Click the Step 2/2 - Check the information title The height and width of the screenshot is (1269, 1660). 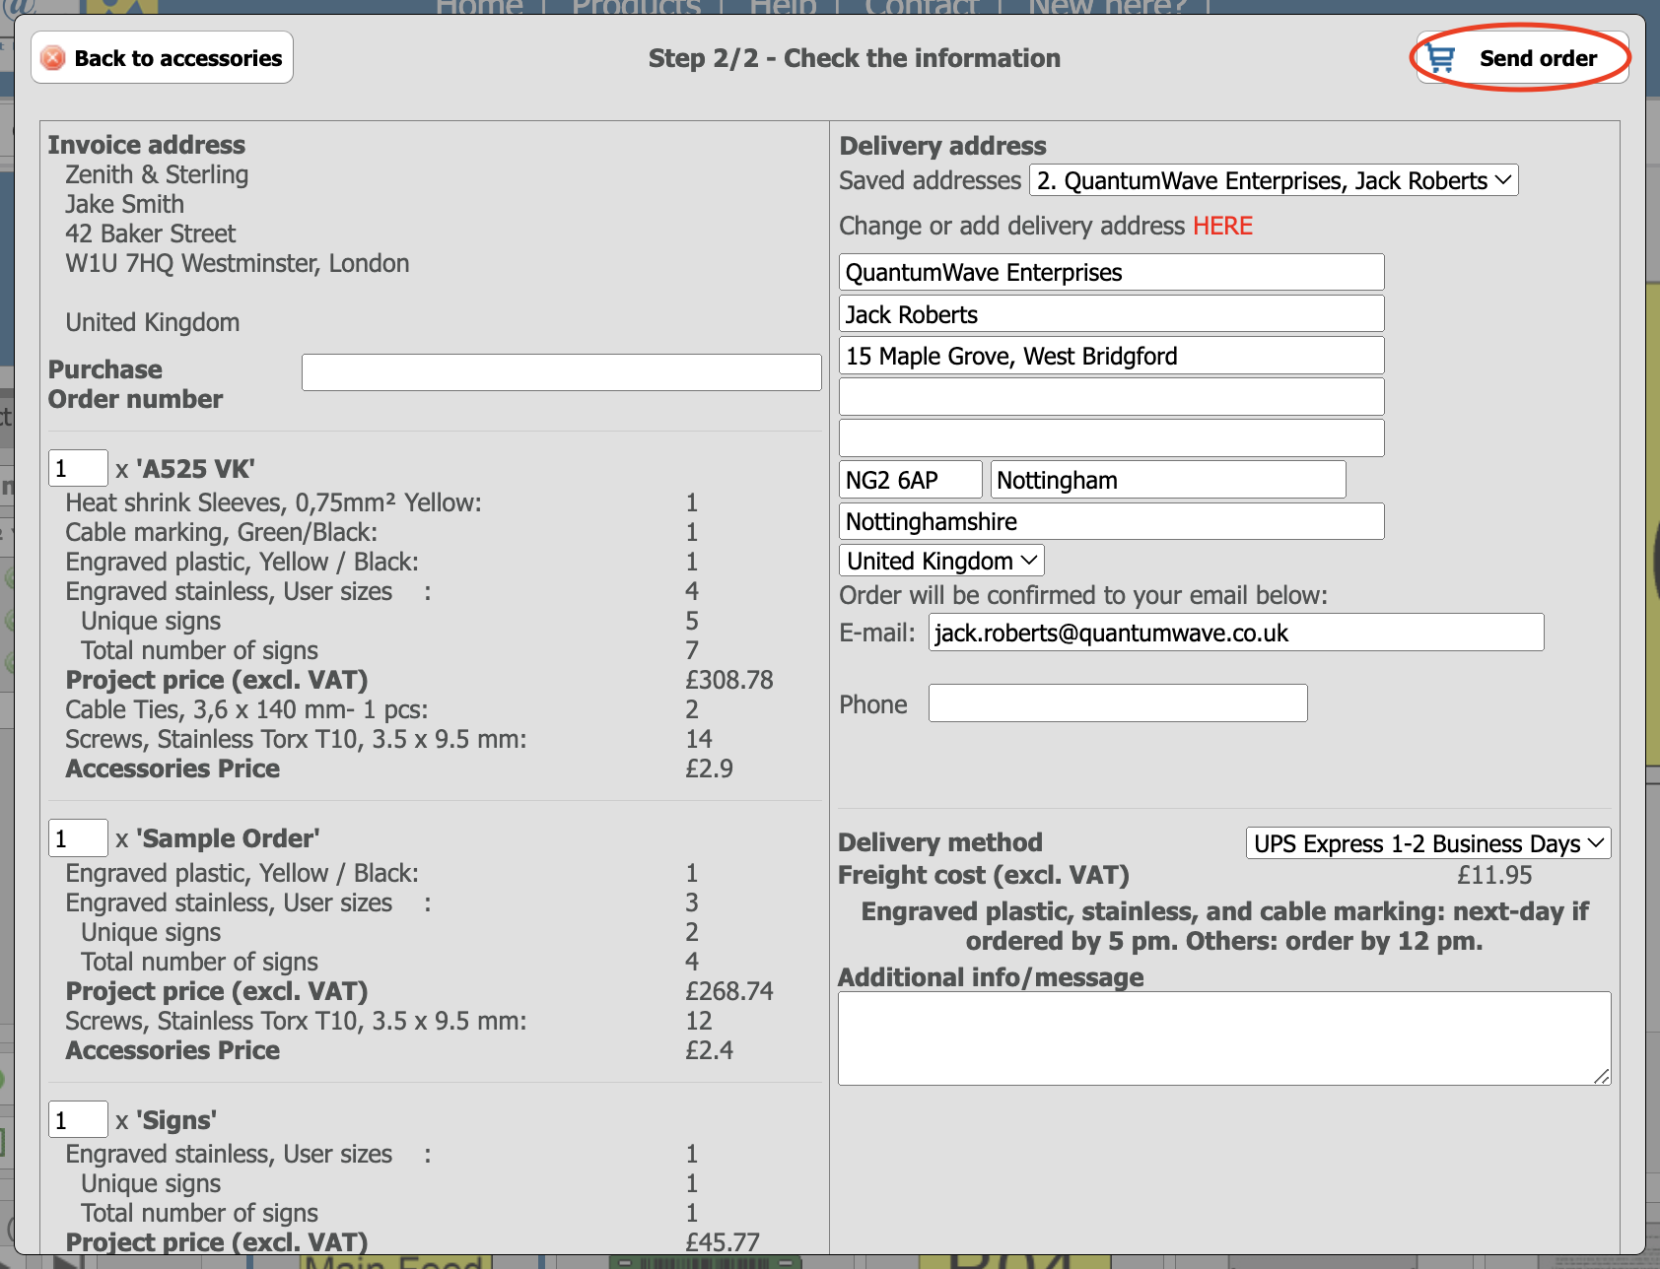click(x=855, y=58)
